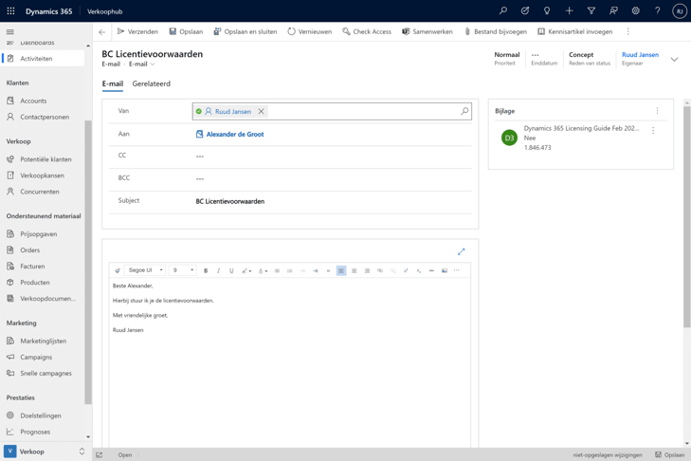Expand the email editor to full screen
The height and width of the screenshot is (461, 691).
coord(461,251)
